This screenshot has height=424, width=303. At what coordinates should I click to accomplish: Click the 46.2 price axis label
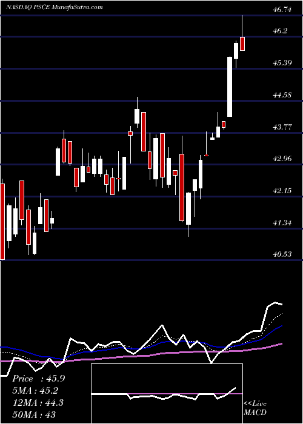tap(280, 31)
